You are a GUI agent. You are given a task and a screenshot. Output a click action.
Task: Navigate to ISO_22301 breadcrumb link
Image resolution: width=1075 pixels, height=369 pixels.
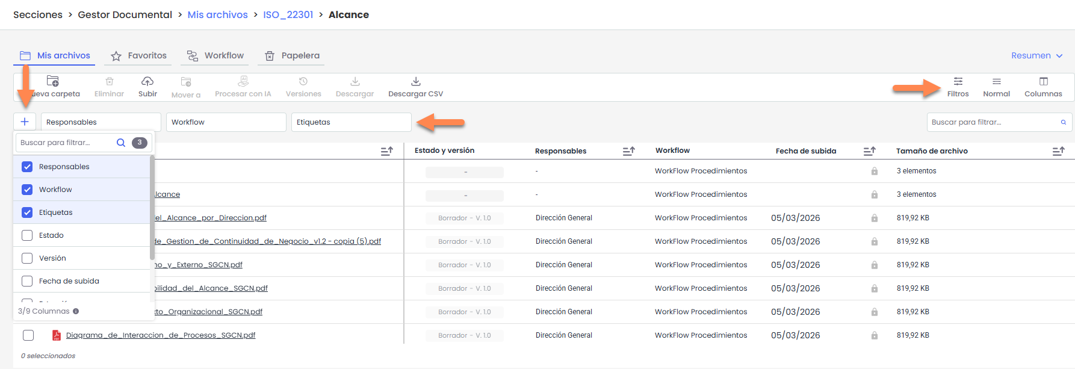(288, 14)
